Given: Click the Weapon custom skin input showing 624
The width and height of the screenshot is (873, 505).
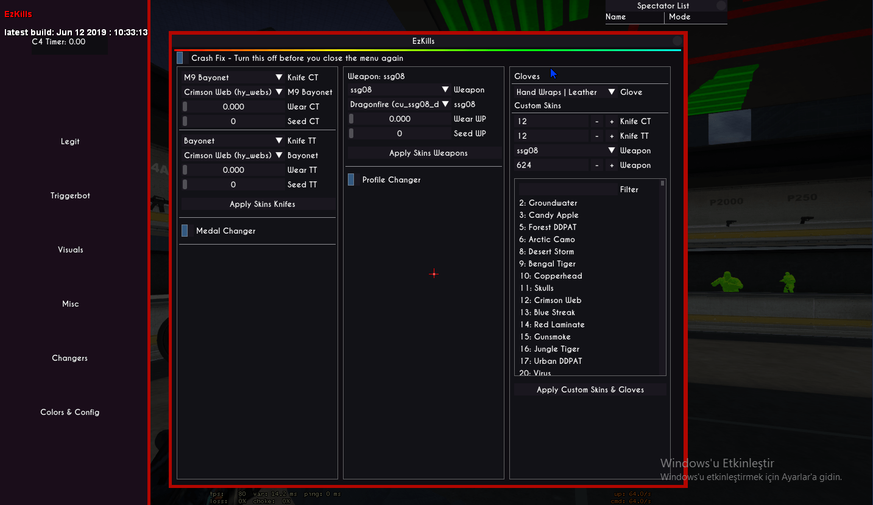Looking at the screenshot, I should pyautogui.click(x=551, y=165).
